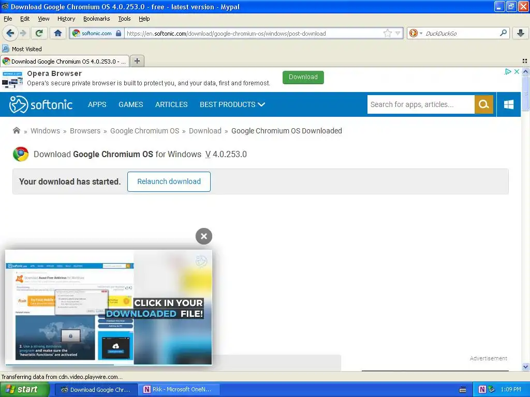Click the tray icon next to the clock
The height and width of the screenshot is (397, 530).
coord(492,390)
